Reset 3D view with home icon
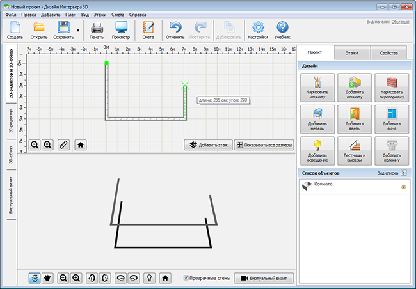Viewport: 416px width, 289px height. [x=165, y=278]
